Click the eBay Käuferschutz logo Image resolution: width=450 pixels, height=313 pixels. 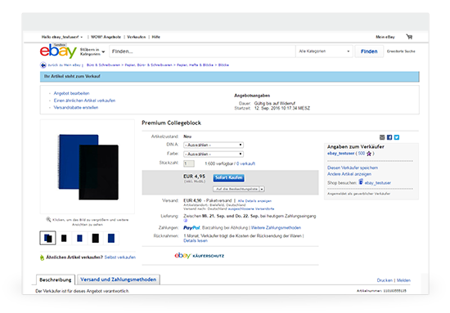pos(199,256)
